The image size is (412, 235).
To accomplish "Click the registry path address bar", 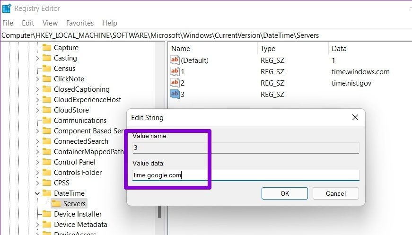I will tap(206, 35).
